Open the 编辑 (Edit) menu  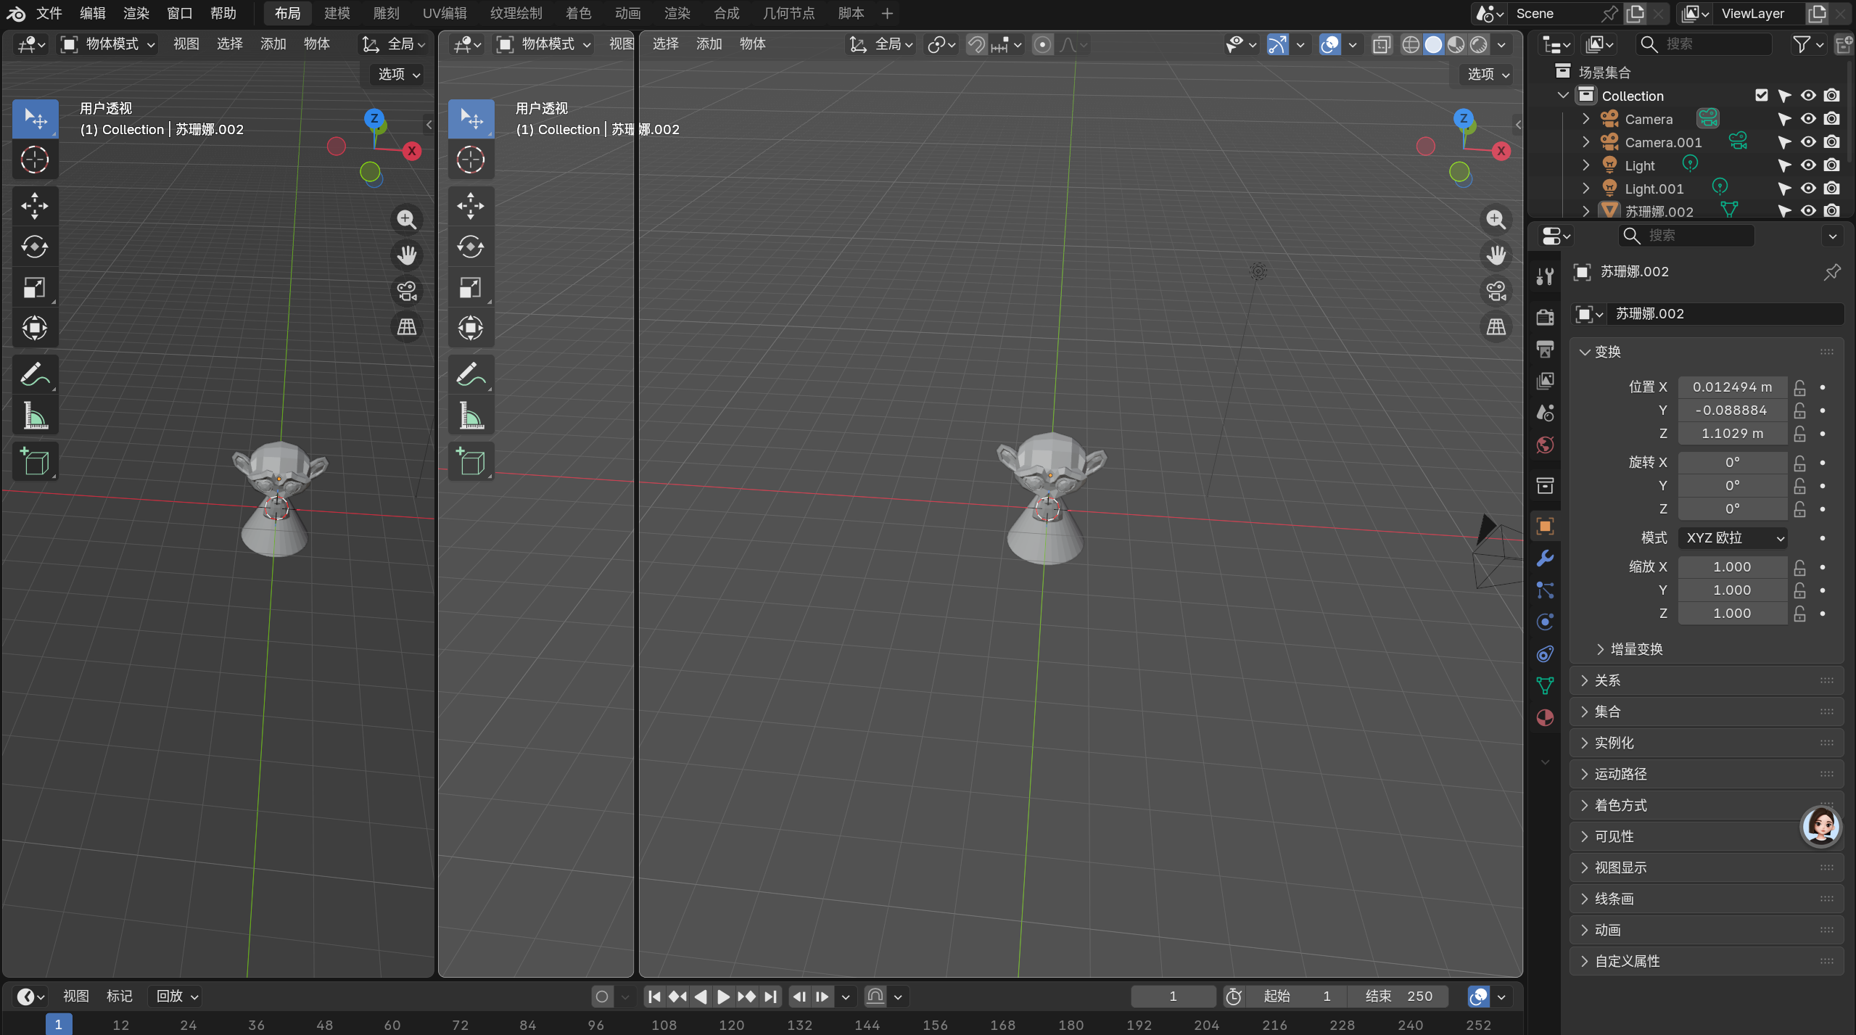click(x=92, y=13)
